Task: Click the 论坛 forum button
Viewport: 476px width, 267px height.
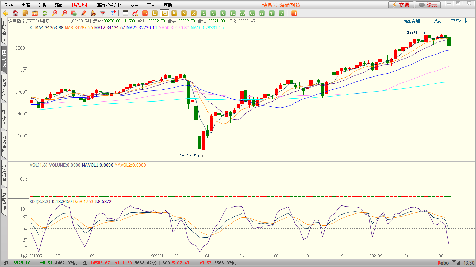Action: pyautogui.click(x=428, y=5)
